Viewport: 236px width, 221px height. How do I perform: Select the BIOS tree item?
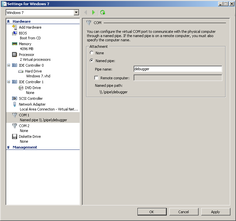coord(23,33)
